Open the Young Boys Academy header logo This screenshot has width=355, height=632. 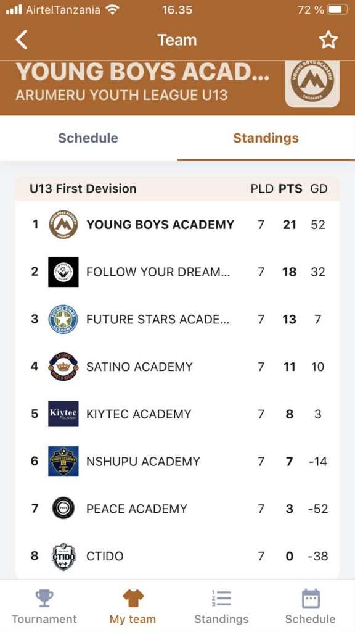pos(312,83)
